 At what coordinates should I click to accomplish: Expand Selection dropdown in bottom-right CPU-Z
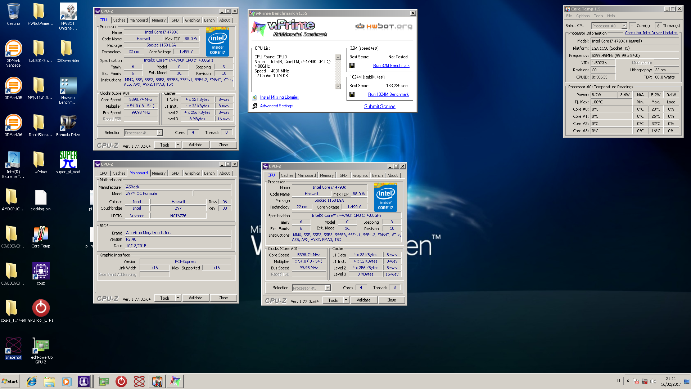(328, 288)
